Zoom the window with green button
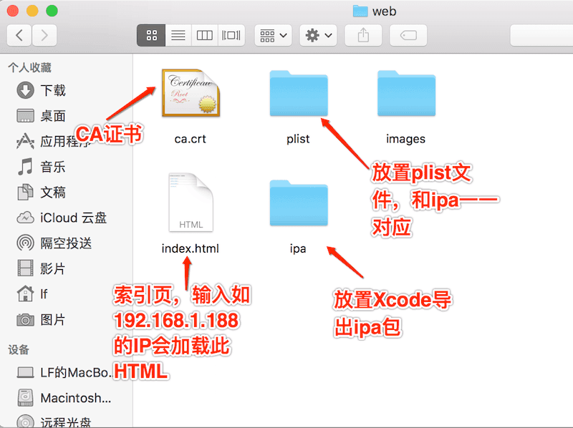This screenshot has width=573, height=428. pyautogui.click(x=52, y=11)
